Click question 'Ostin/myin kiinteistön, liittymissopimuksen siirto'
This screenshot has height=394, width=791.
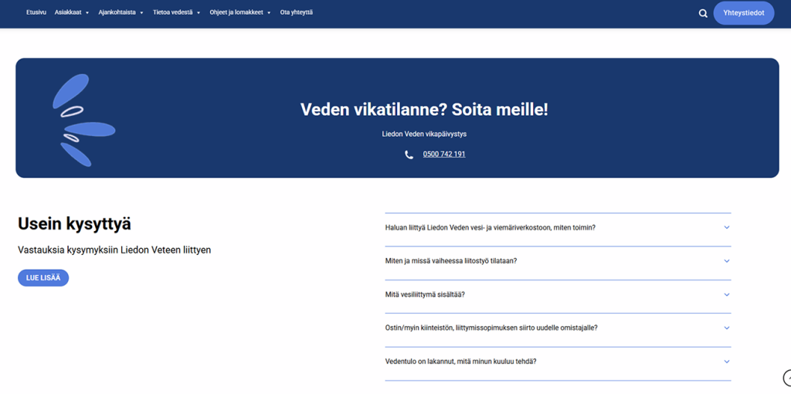pyautogui.click(x=491, y=328)
